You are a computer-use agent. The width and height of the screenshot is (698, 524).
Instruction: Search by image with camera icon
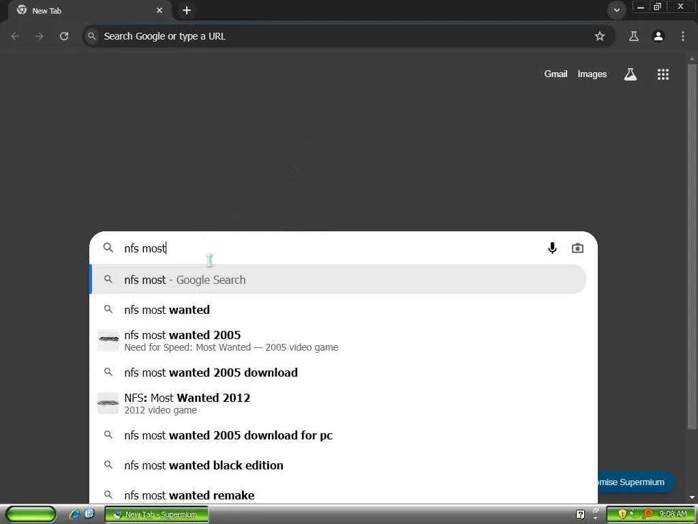coord(577,248)
